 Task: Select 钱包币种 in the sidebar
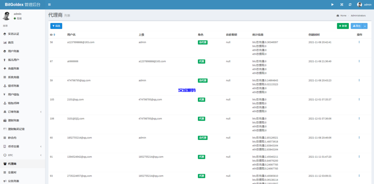coord(22,103)
